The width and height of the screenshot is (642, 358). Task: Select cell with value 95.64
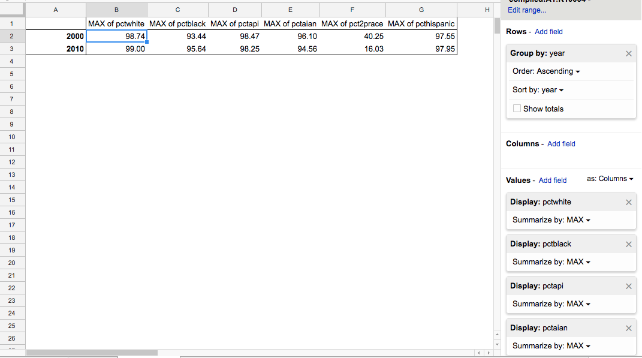click(x=177, y=49)
